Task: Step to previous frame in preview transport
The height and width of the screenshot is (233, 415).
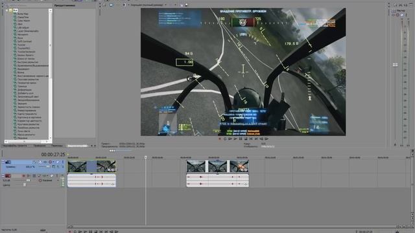Action: [x=261, y=139]
